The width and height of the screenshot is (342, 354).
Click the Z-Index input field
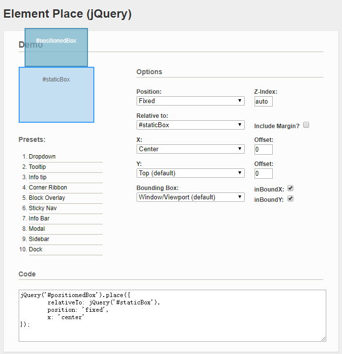click(263, 101)
